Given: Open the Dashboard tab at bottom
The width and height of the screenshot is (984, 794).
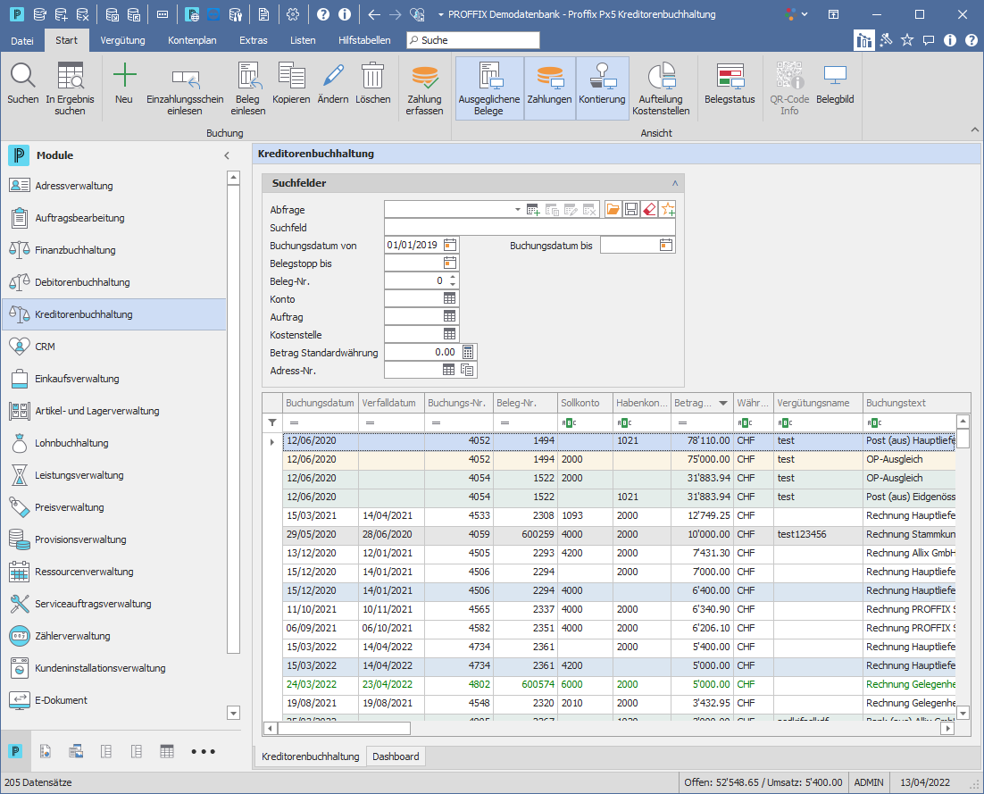Looking at the screenshot, I should [x=396, y=756].
